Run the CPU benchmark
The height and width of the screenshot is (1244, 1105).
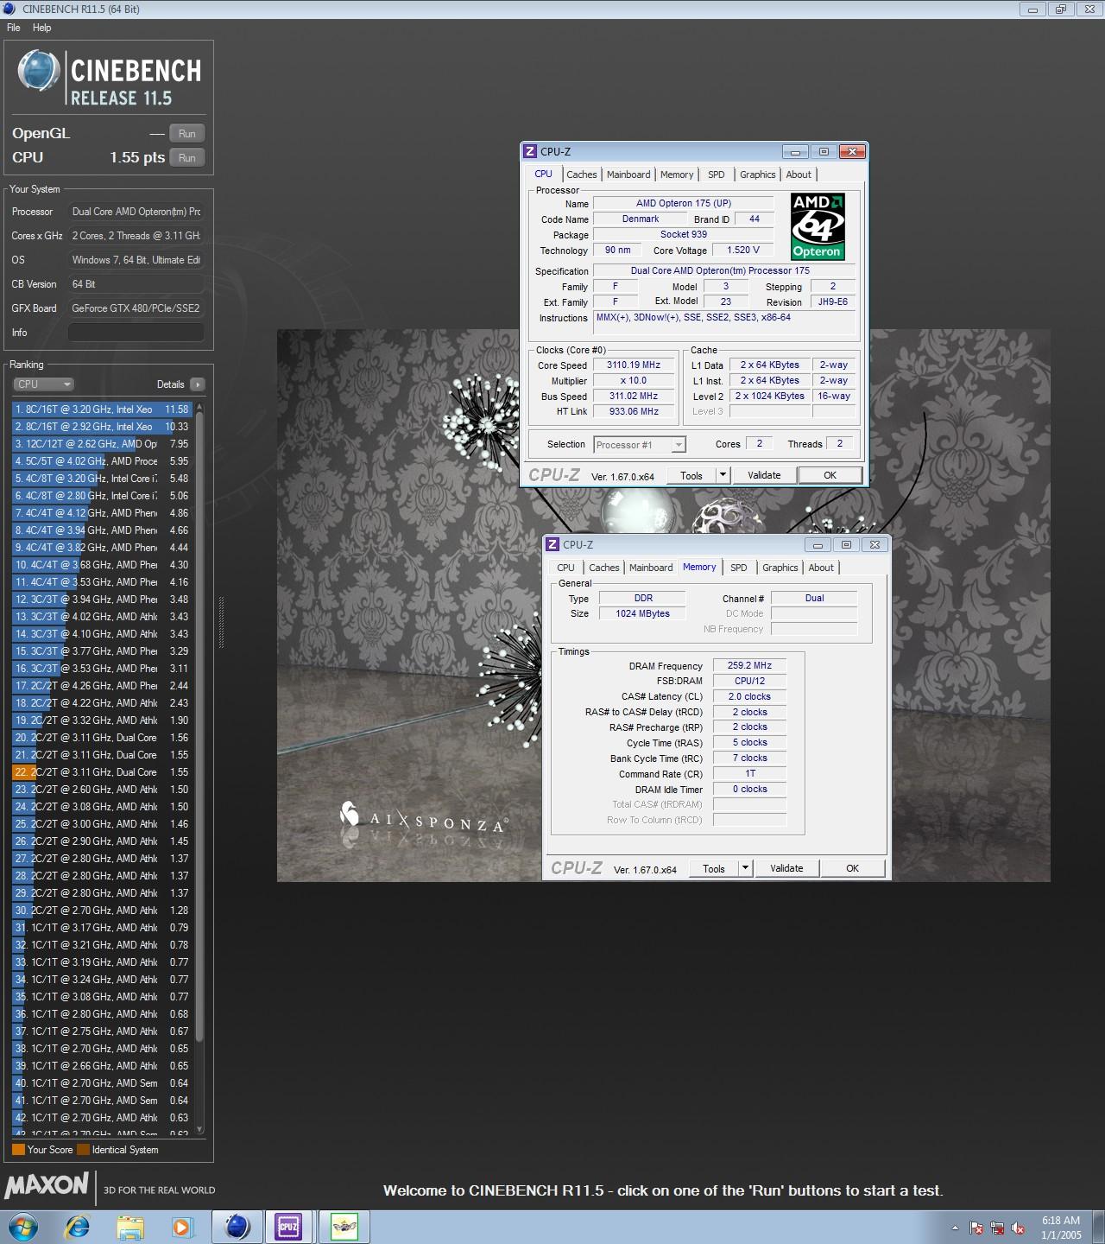[x=187, y=158]
